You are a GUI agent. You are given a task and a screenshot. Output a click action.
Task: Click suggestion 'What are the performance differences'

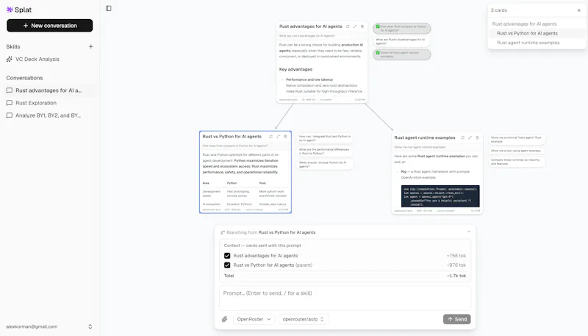click(x=325, y=151)
